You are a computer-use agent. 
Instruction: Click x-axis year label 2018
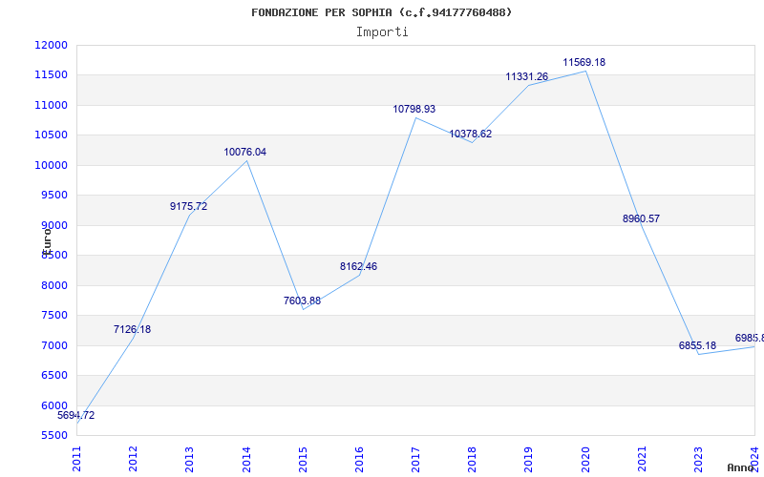pos(472,459)
